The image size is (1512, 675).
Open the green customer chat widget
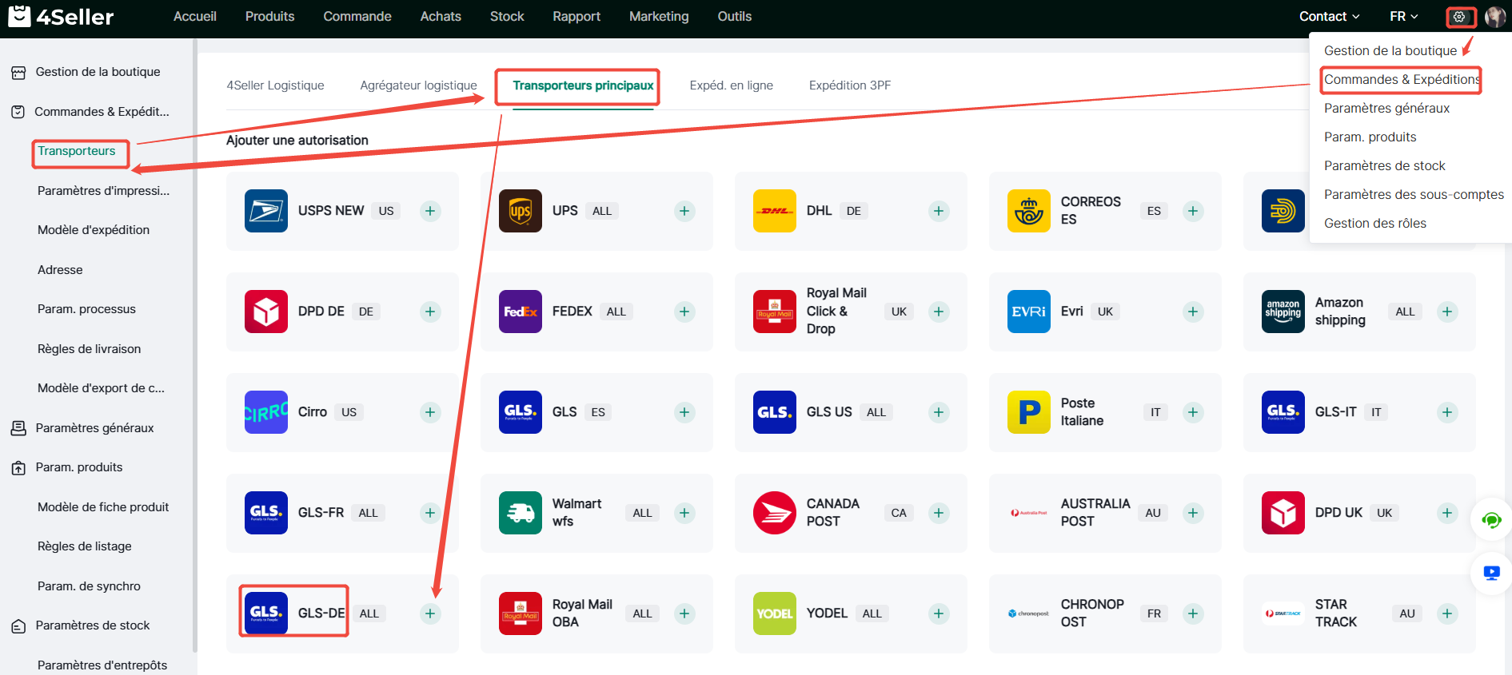1491,521
